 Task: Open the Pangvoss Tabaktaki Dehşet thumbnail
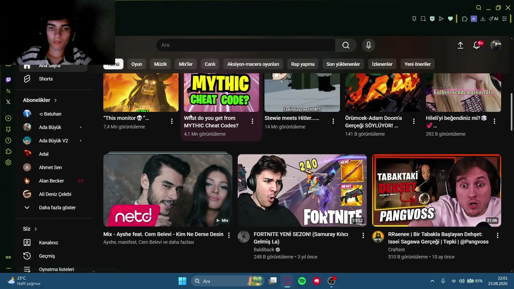pos(436,191)
